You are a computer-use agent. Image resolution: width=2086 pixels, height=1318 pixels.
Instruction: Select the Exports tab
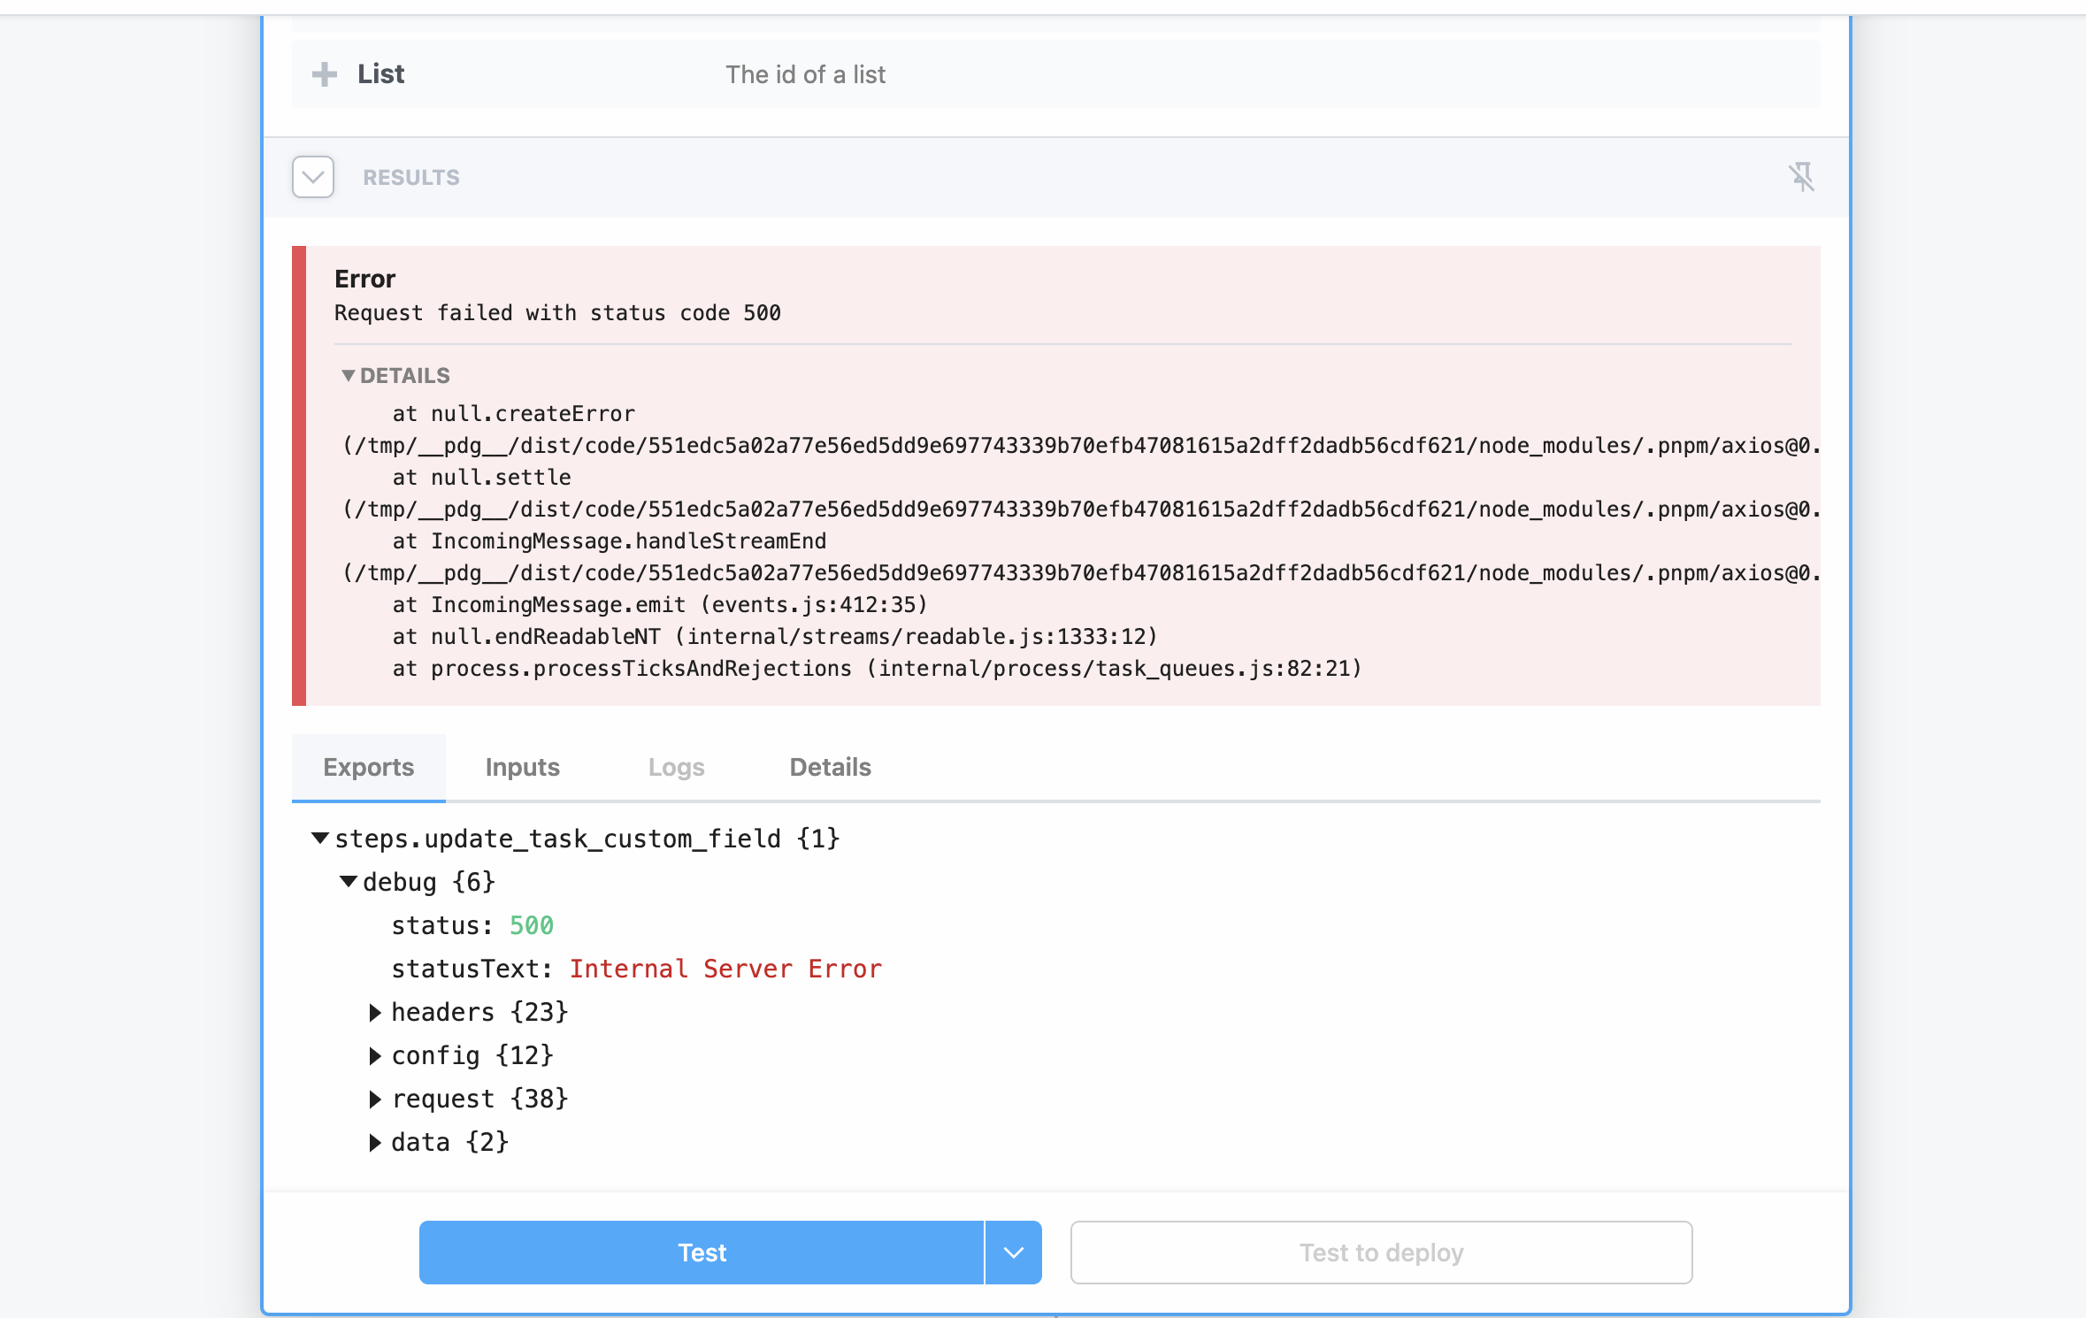(x=369, y=767)
